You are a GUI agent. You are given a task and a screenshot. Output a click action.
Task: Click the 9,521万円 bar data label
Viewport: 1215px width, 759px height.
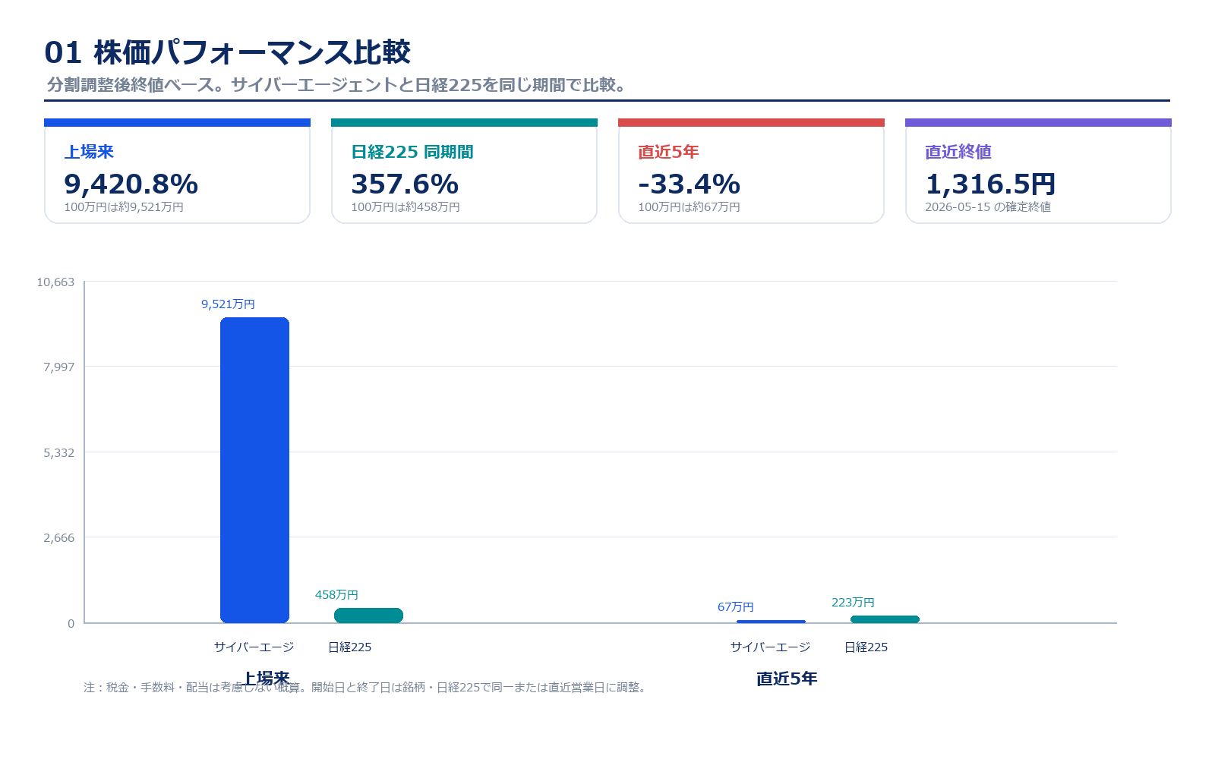pyautogui.click(x=228, y=304)
